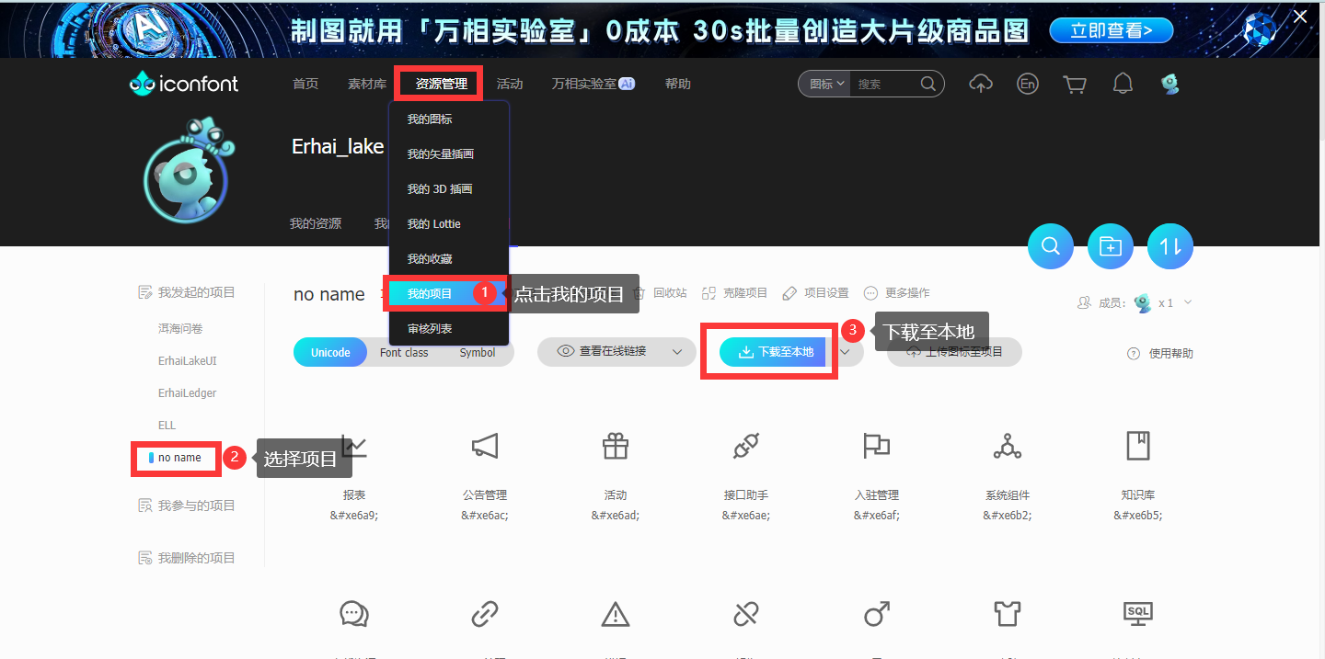1325x659 pixels.
Task: Switch to Unicode mode
Action: tap(330, 353)
